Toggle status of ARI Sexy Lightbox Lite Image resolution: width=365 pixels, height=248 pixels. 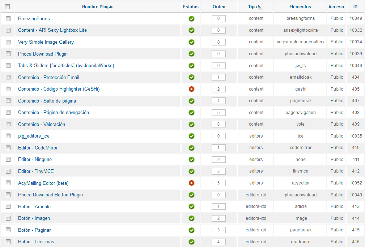coord(191,30)
